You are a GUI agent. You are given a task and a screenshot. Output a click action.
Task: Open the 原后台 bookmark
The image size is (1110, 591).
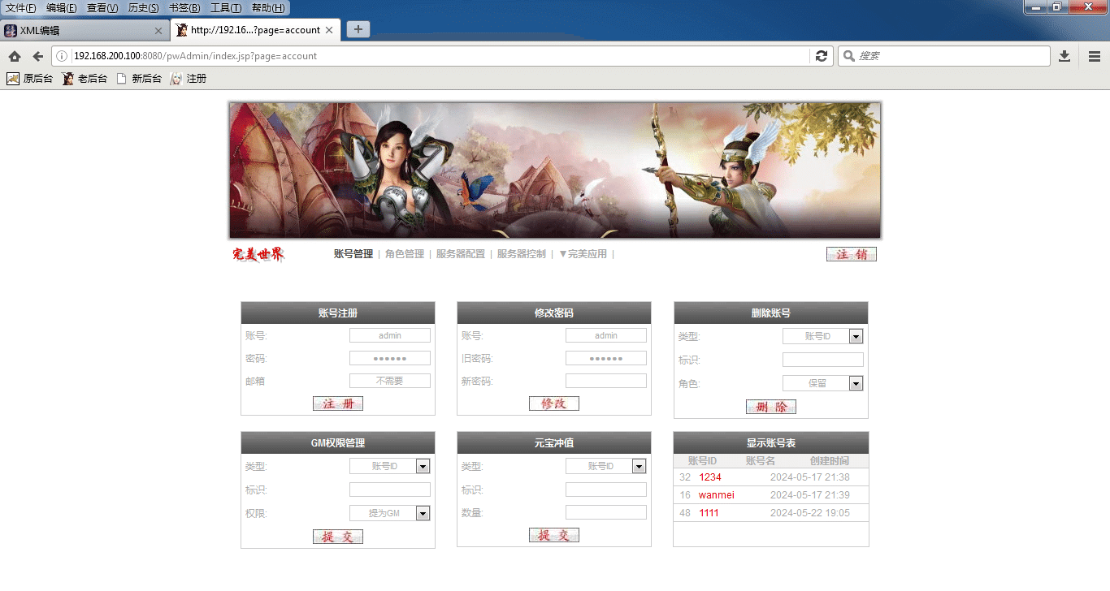[x=30, y=79]
